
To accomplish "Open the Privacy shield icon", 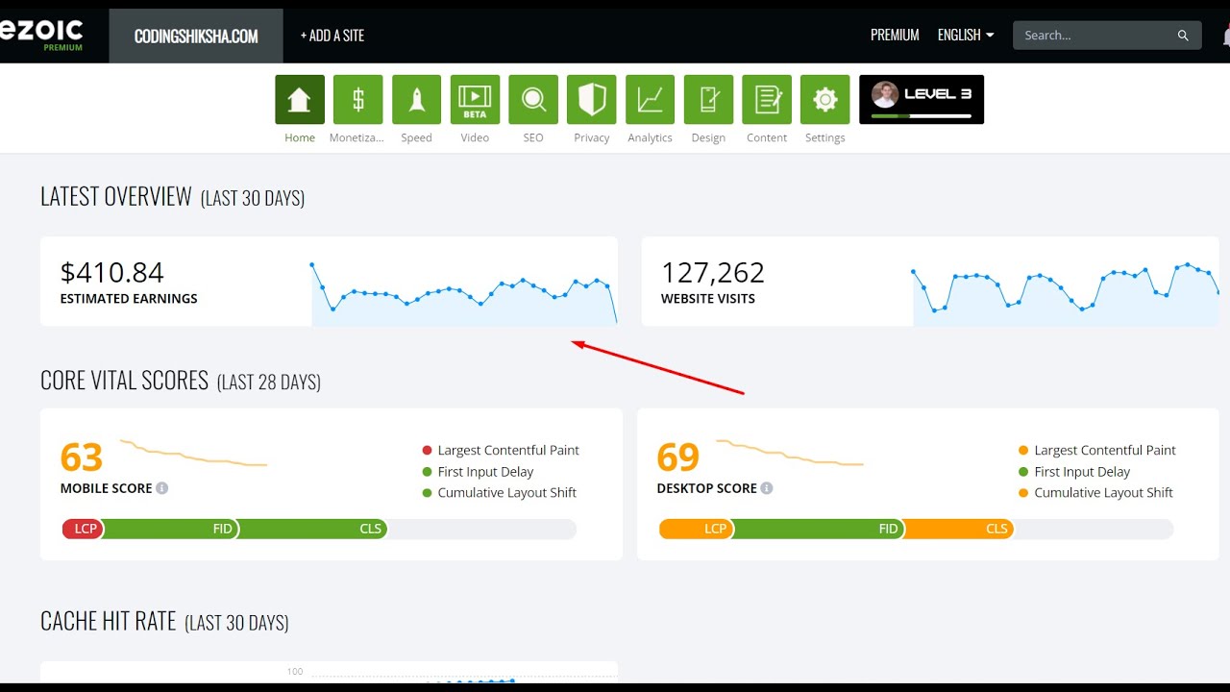I will pos(592,100).
